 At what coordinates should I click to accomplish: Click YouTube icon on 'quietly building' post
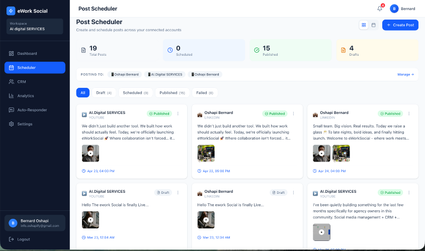click(315, 194)
